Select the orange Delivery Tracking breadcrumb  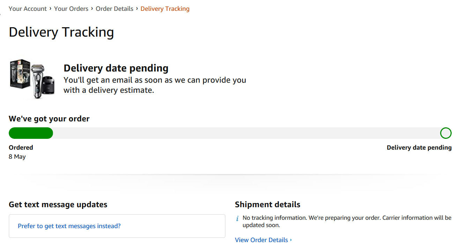pos(165,9)
